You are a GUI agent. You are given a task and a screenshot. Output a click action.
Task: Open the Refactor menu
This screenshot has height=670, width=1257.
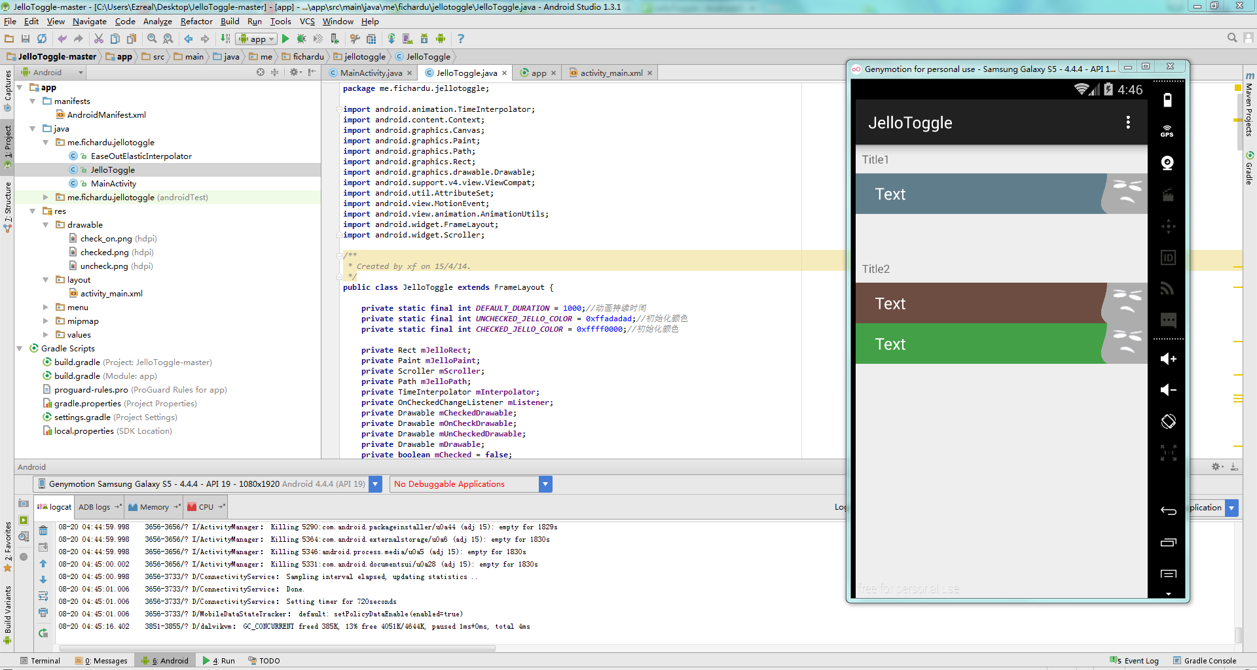(196, 22)
